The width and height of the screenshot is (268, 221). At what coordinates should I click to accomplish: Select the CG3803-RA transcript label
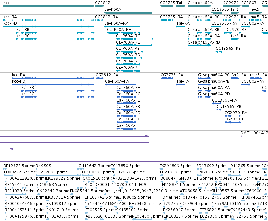click(x=253, y=23)
